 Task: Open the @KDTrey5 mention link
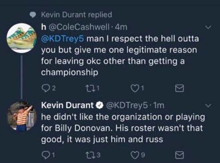[x=62, y=39]
